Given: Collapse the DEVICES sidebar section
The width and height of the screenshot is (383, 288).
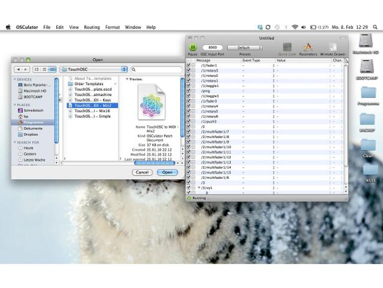Looking at the screenshot, I should click(14, 79).
